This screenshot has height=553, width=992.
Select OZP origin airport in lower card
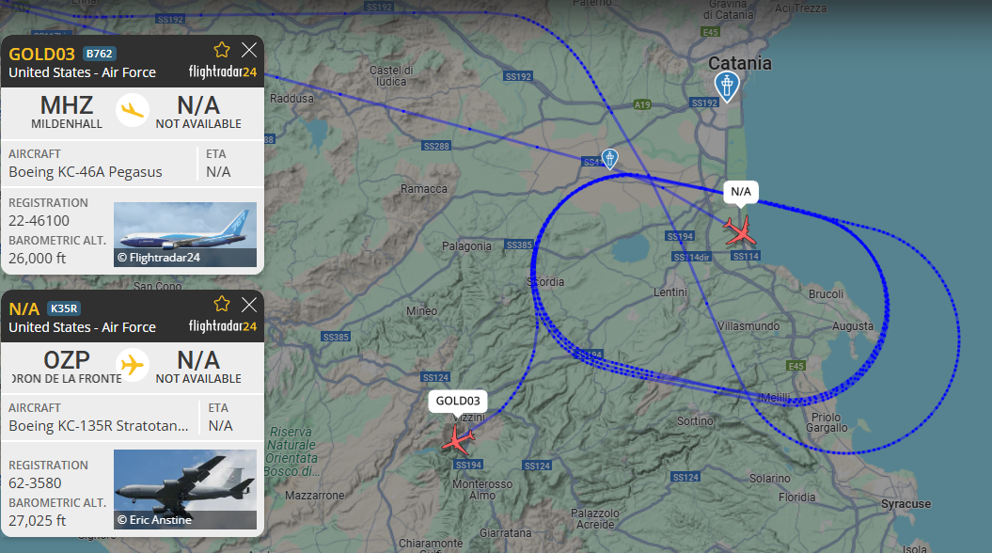(x=67, y=367)
